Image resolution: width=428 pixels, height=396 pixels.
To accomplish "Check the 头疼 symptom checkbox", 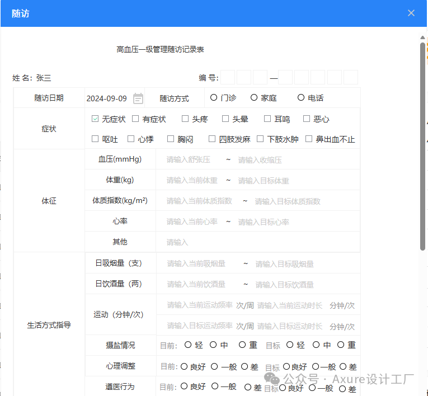I will [185, 119].
